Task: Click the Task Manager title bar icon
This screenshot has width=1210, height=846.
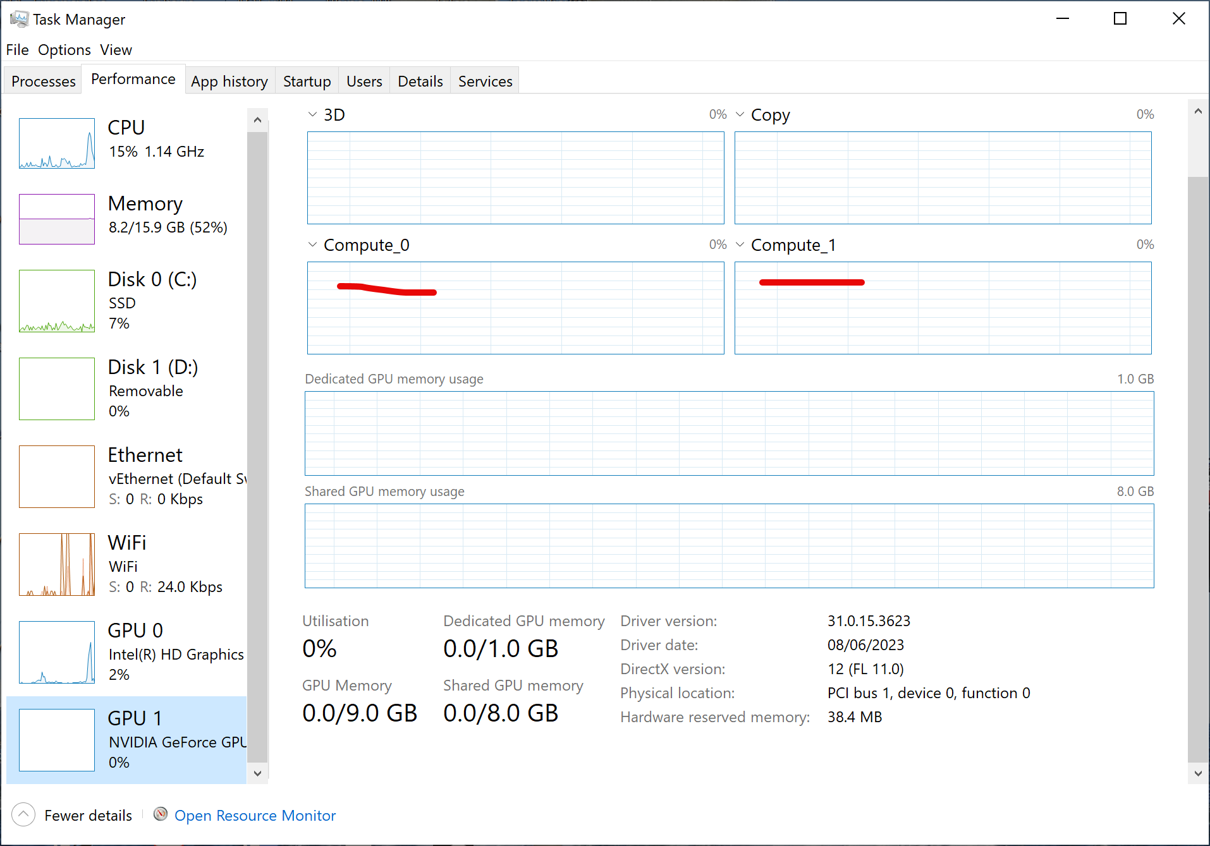Action: pos(19,19)
